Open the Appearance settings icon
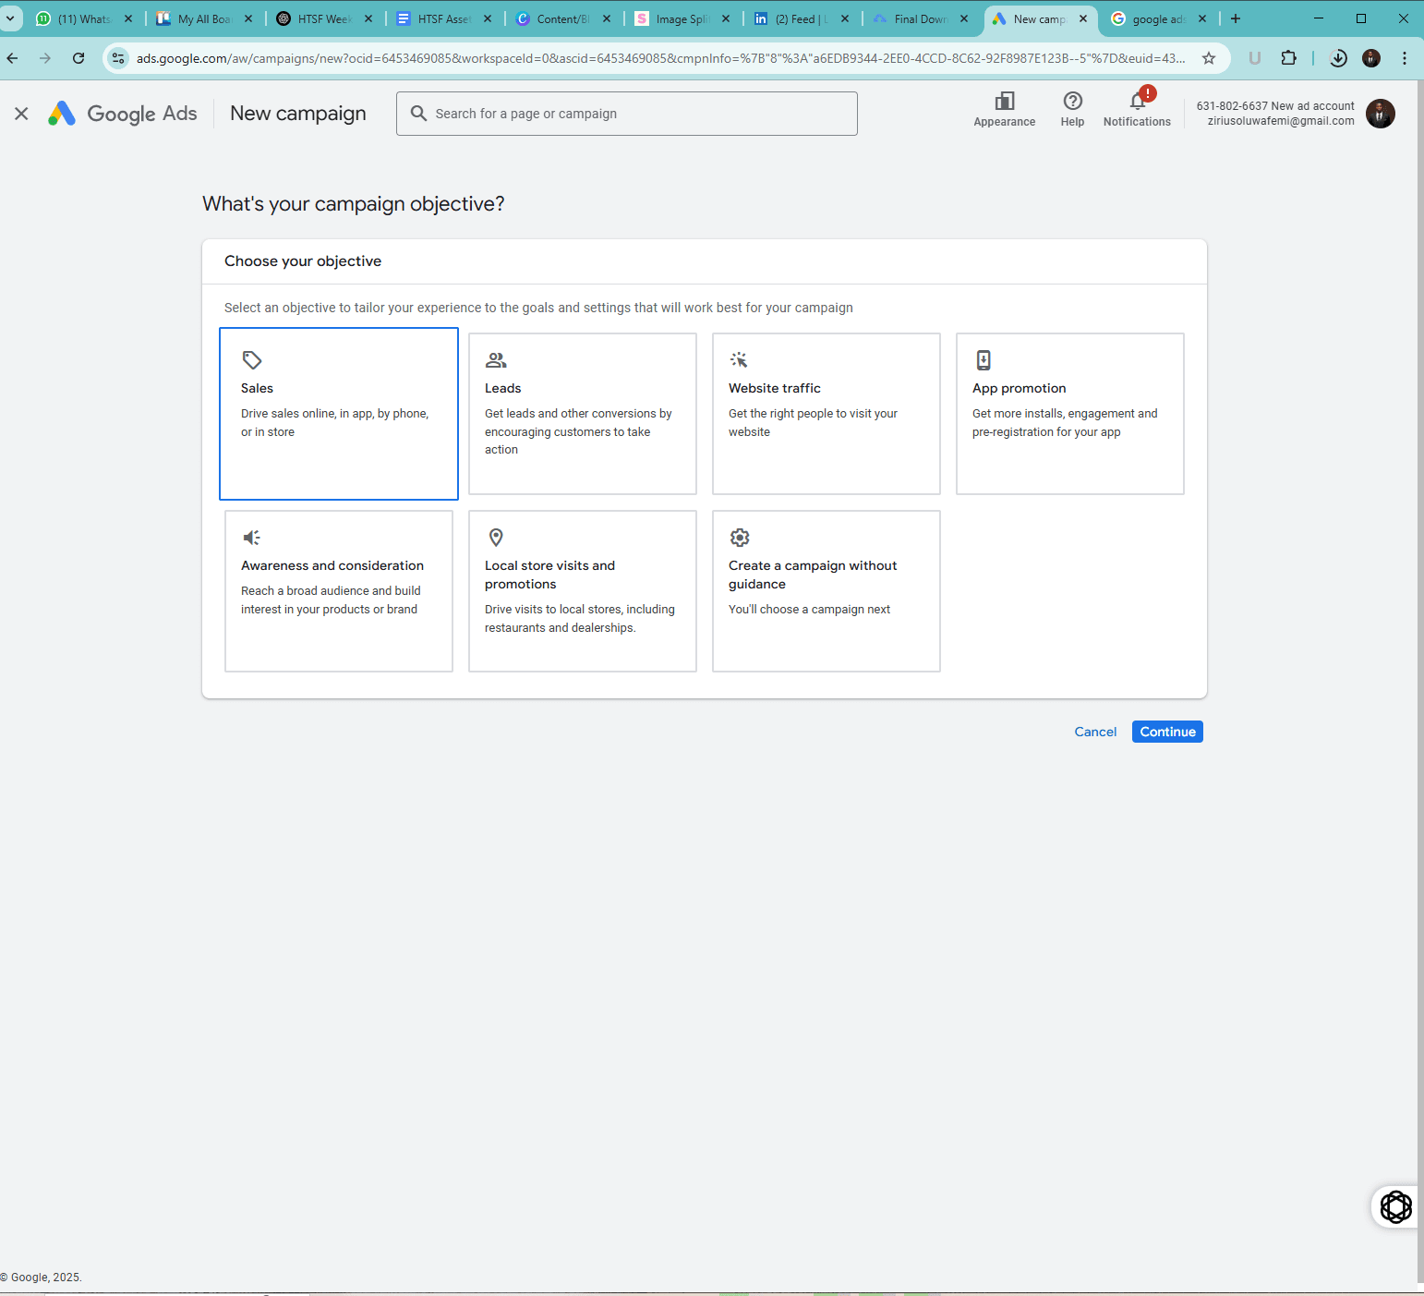1424x1296 pixels. point(1005,109)
